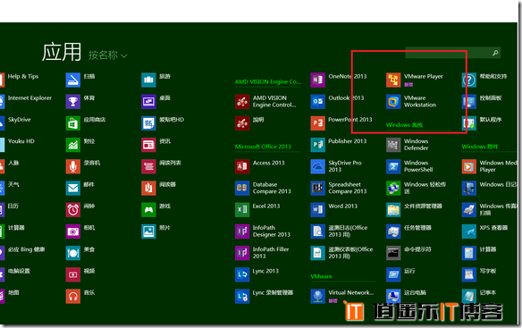Open the 相机 camera app
The width and height of the screenshot is (522, 328).
click(x=80, y=231)
